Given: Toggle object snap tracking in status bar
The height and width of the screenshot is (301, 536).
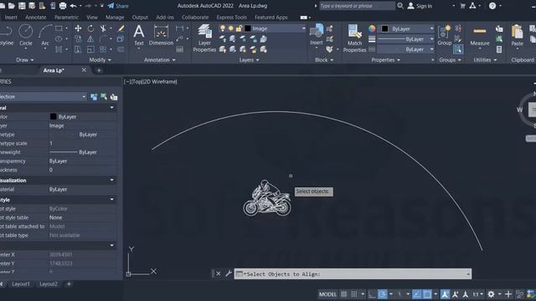Looking at the screenshot, I should pyautogui.click(x=417, y=294).
